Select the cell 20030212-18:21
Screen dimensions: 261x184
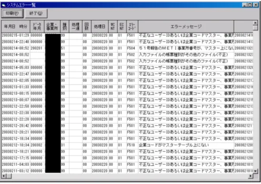(x=16, y=152)
